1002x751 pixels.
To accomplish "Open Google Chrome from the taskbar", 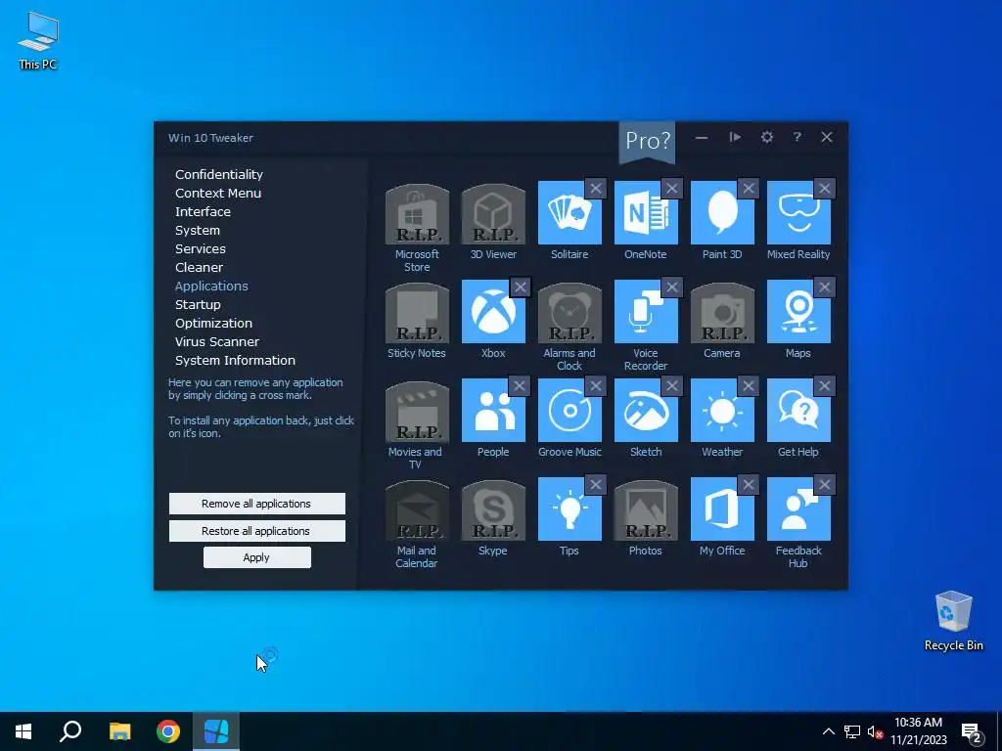I will coord(168,731).
